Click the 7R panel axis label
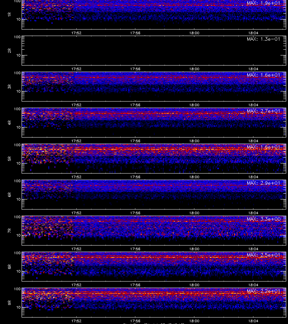 tap(9, 231)
